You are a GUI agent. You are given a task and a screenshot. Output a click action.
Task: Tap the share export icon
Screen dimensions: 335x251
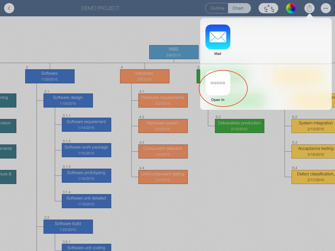coord(309,8)
